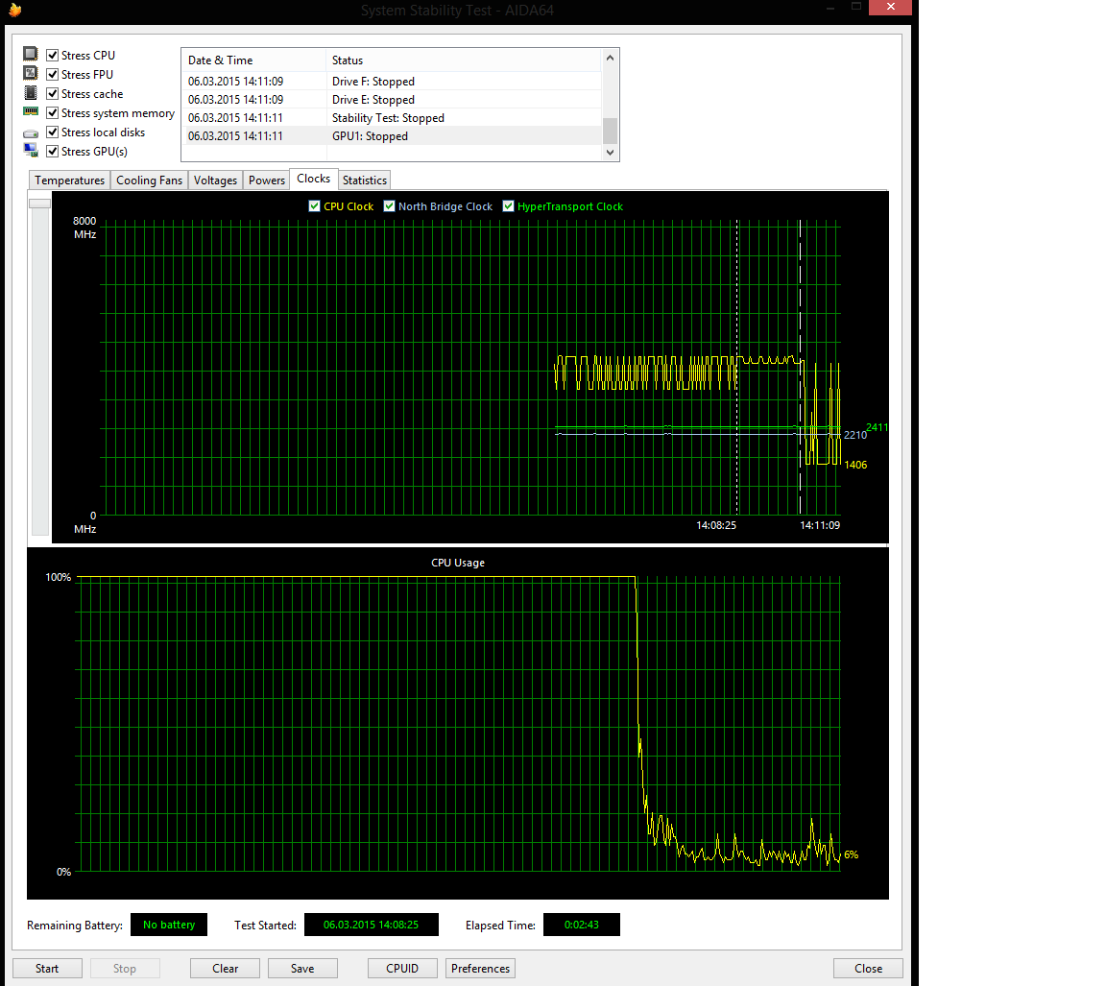Disable Stress GPU(s) checkbox
Viewport: 1106px width, 986px height.
[x=52, y=151]
